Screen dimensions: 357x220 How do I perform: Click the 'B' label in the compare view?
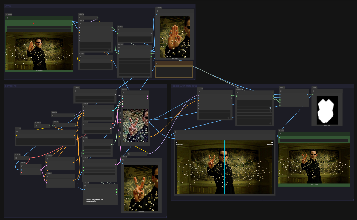click(x=272, y=143)
